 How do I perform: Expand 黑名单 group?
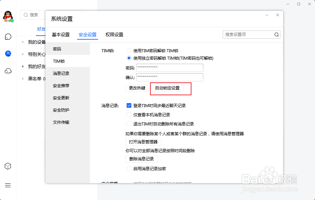coord(23,79)
